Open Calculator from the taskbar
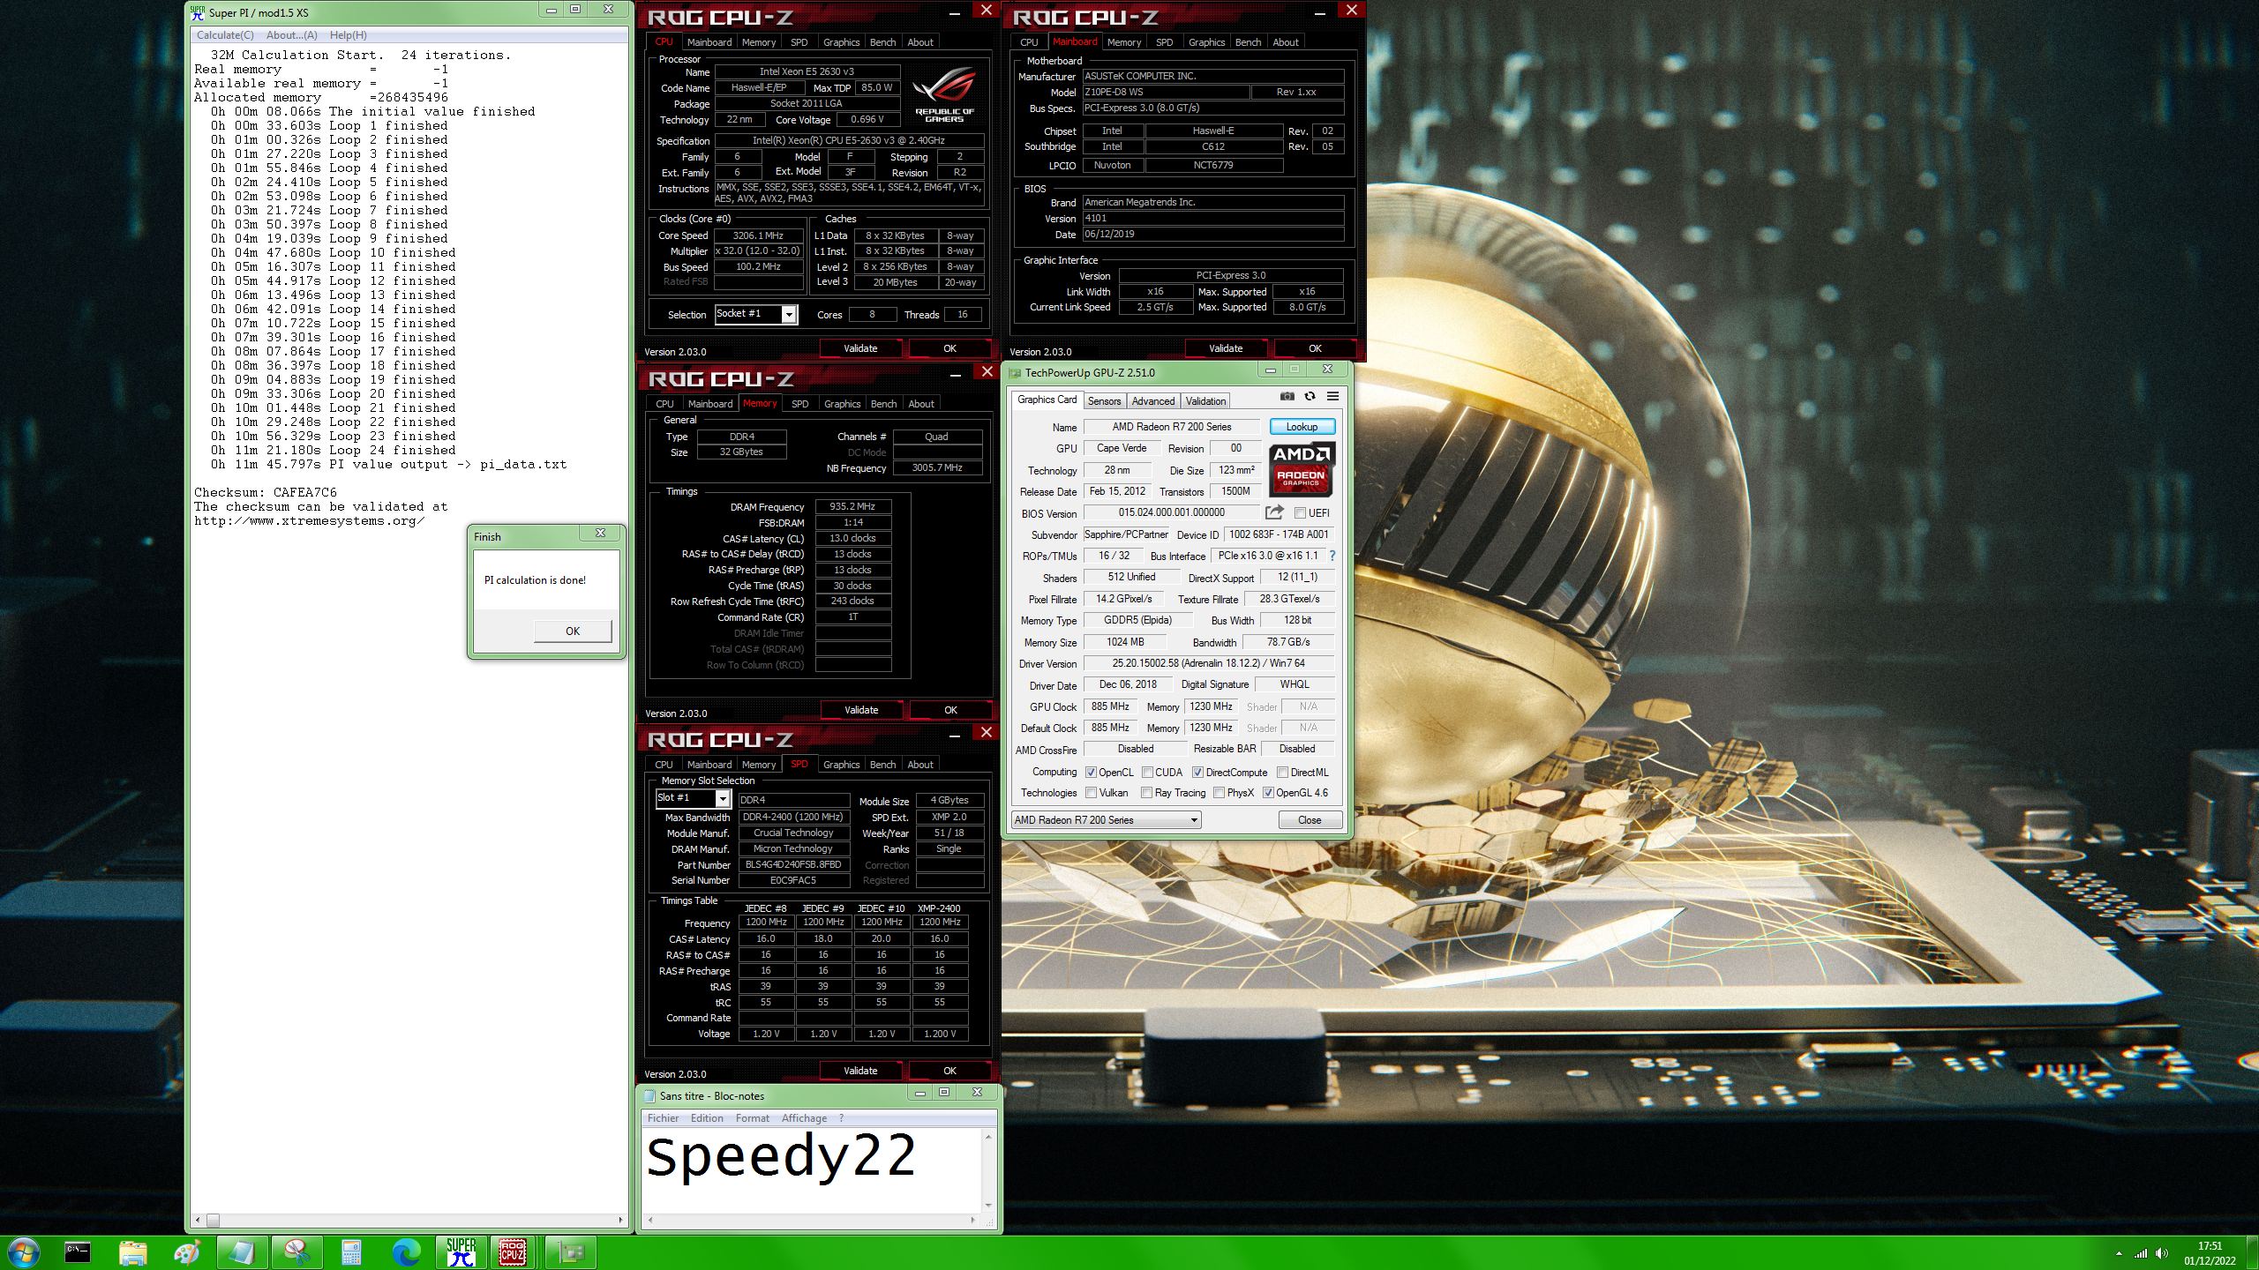 (351, 1252)
